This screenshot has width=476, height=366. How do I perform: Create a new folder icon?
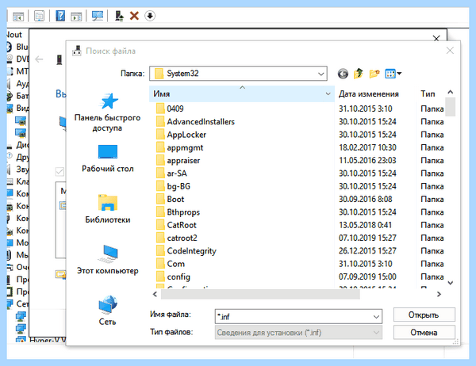point(374,74)
